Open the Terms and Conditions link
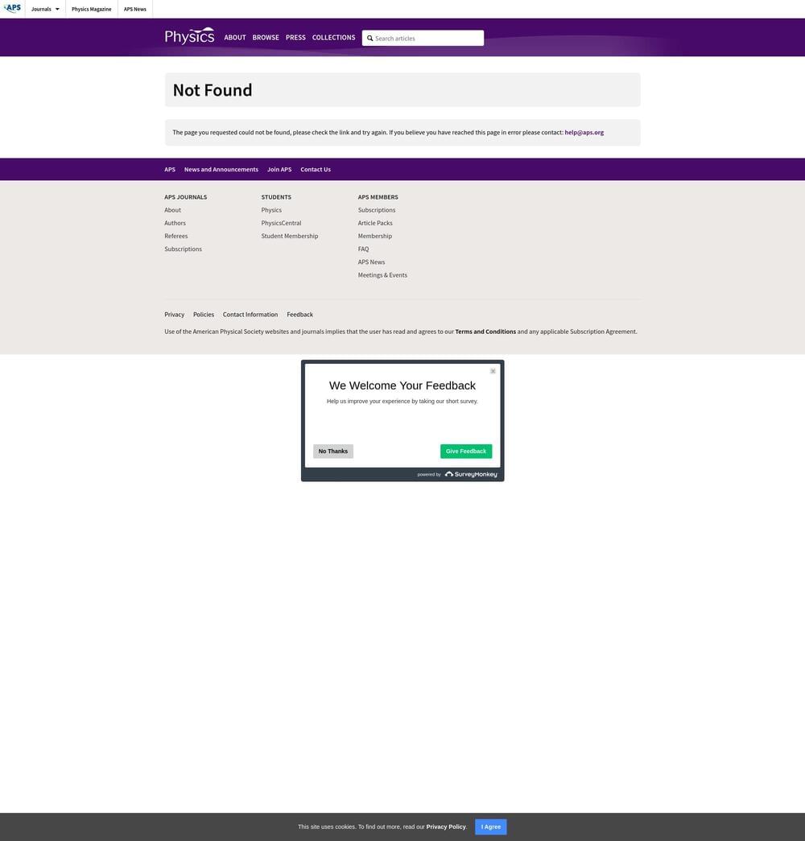Screen dimensions: 805x841 coord(485,332)
